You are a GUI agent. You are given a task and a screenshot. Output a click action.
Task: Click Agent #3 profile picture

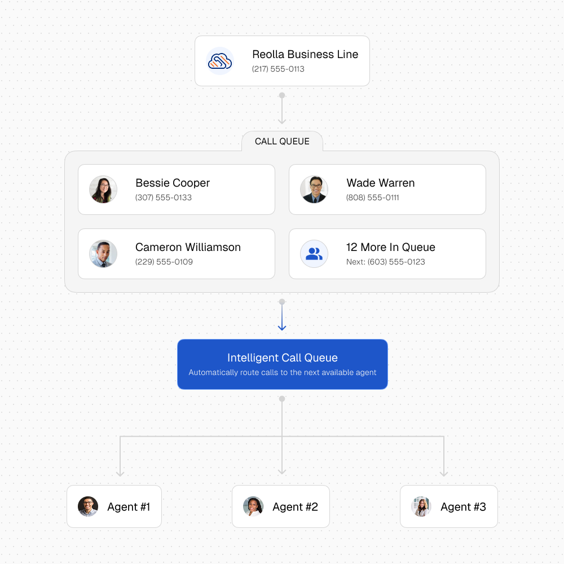(x=421, y=506)
